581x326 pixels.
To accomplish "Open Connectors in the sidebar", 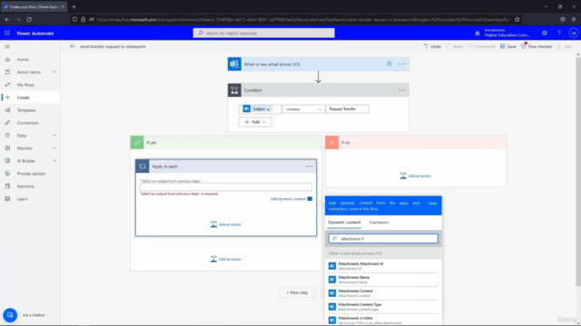I will coord(27,123).
